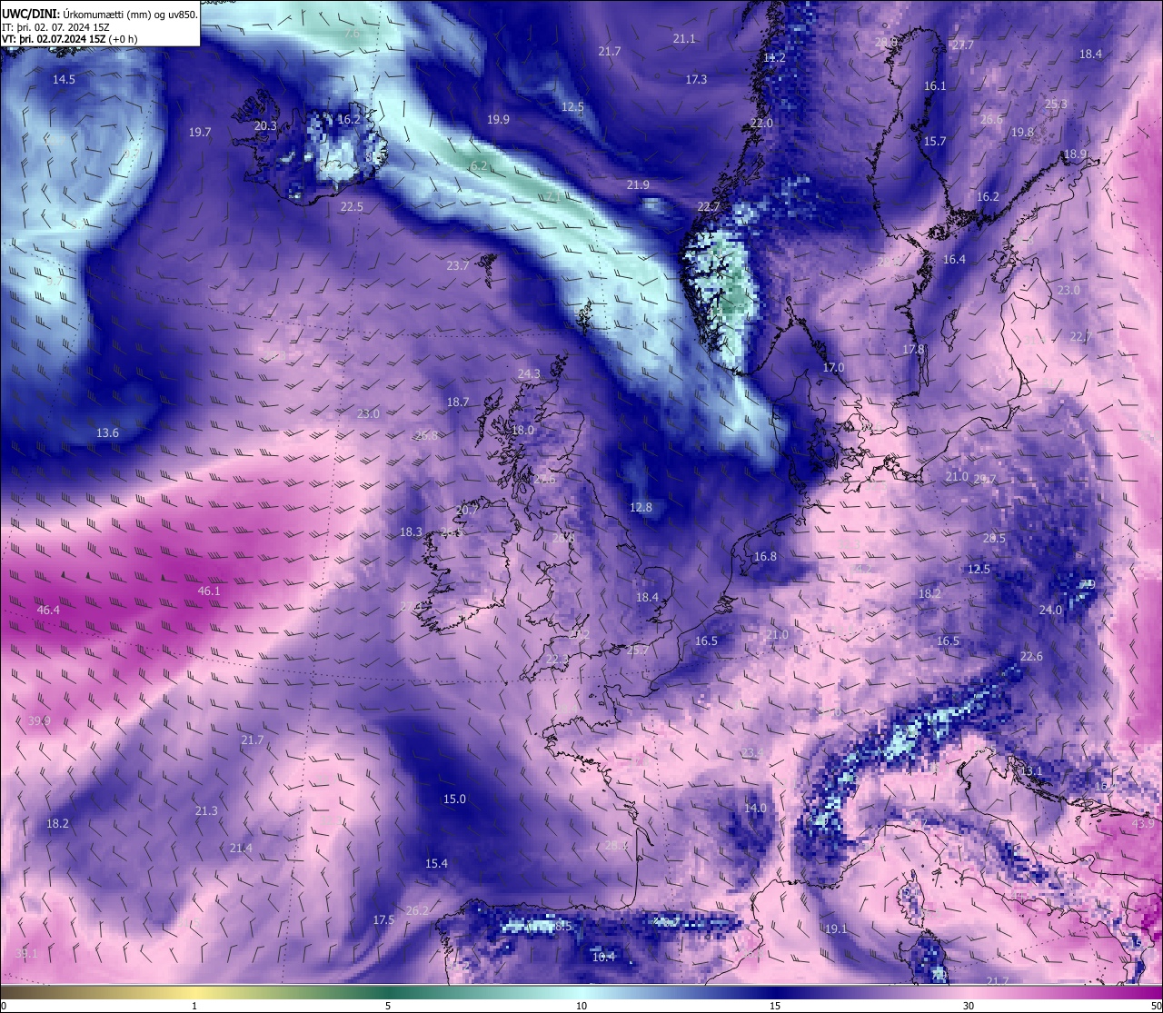Click the 10.4 value over Spain
The height and width of the screenshot is (1013, 1163).
click(x=603, y=956)
